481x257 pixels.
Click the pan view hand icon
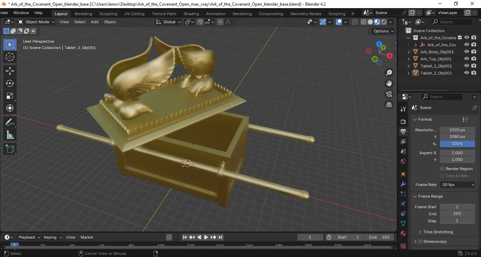[389, 83]
